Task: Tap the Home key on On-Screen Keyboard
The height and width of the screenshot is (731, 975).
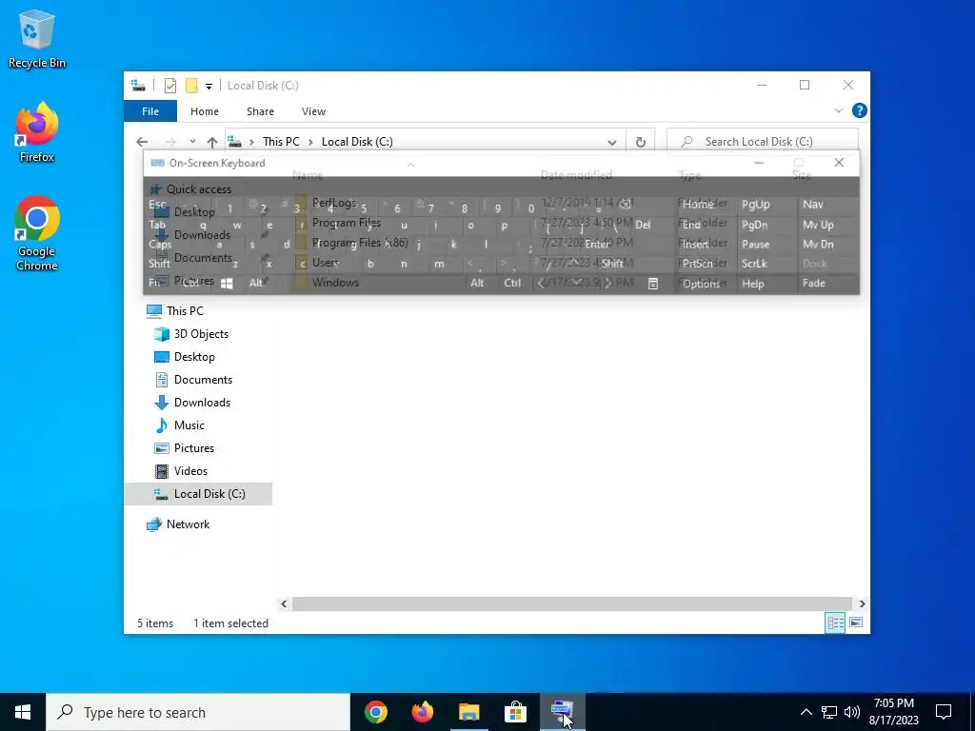Action: pyautogui.click(x=698, y=205)
